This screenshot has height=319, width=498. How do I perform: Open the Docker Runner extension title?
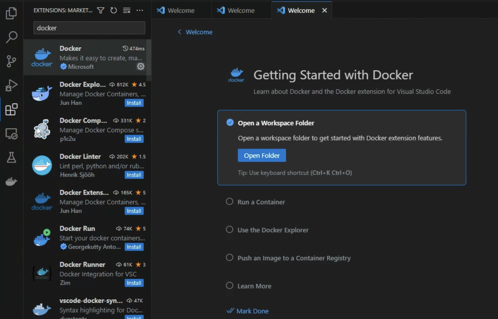point(82,265)
